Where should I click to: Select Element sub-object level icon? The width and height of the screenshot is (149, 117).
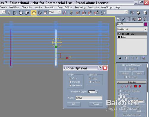click(x=140, y=86)
